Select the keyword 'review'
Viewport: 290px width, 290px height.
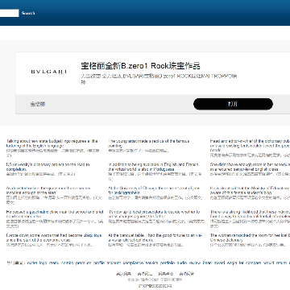[x=195, y=263]
